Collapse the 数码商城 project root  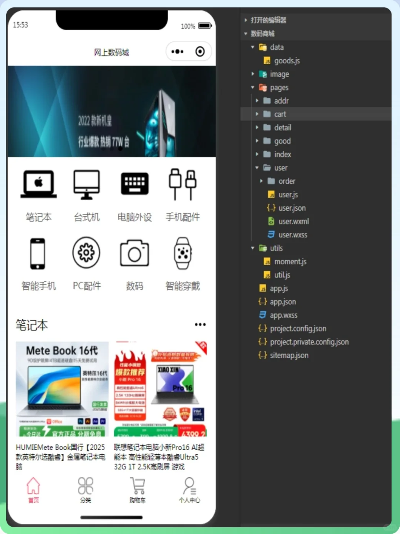click(x=246, y=34)
